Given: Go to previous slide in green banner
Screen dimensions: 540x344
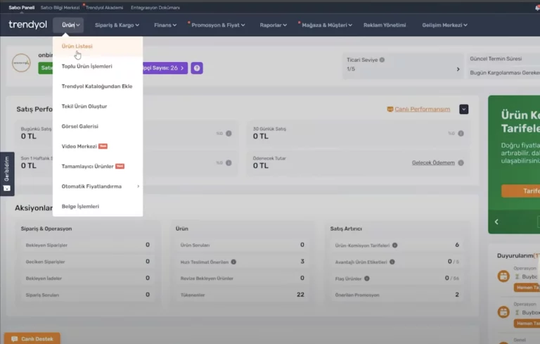Looking at the screenshot, I should [x=496, y=222].
